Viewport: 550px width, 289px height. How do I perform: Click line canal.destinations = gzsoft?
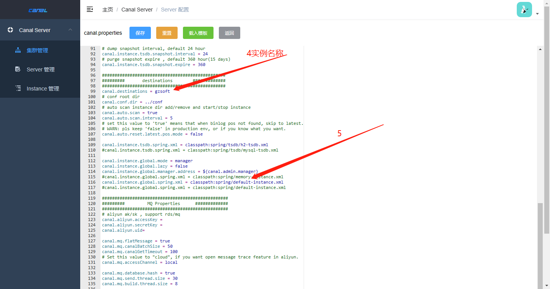pos(136,91)
